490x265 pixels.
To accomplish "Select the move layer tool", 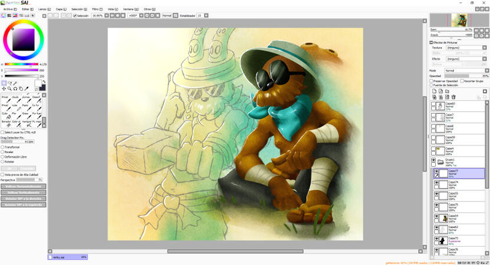I will point(4,89).
